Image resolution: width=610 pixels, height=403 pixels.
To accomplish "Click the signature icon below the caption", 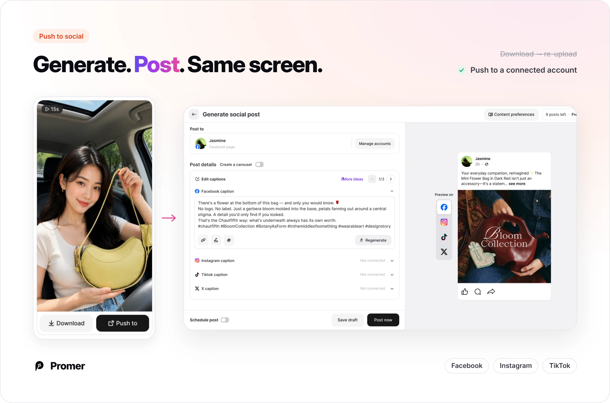I will click(x=216, y=240).
